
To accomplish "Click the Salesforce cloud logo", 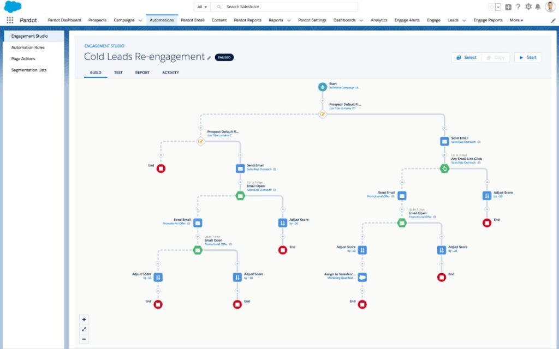I will pos(13,7).
